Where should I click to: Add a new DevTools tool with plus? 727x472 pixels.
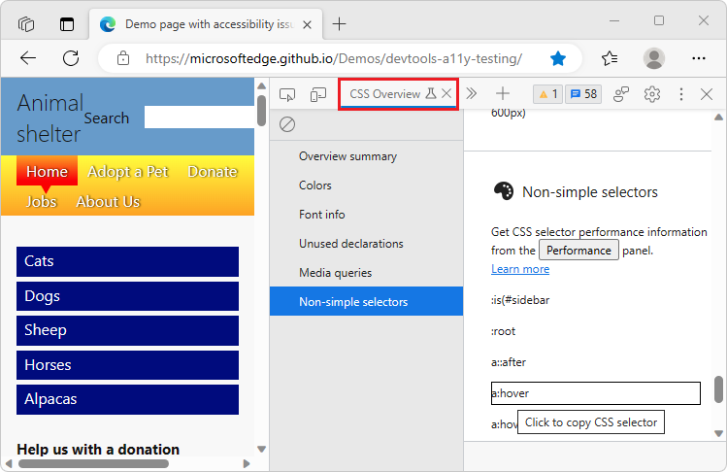click(x=503, y=94)
